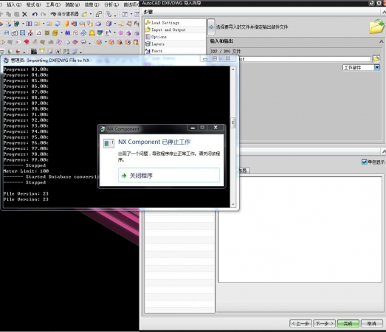
Task: Collapse the 步骤 section chevron
Action: point(384,12)
